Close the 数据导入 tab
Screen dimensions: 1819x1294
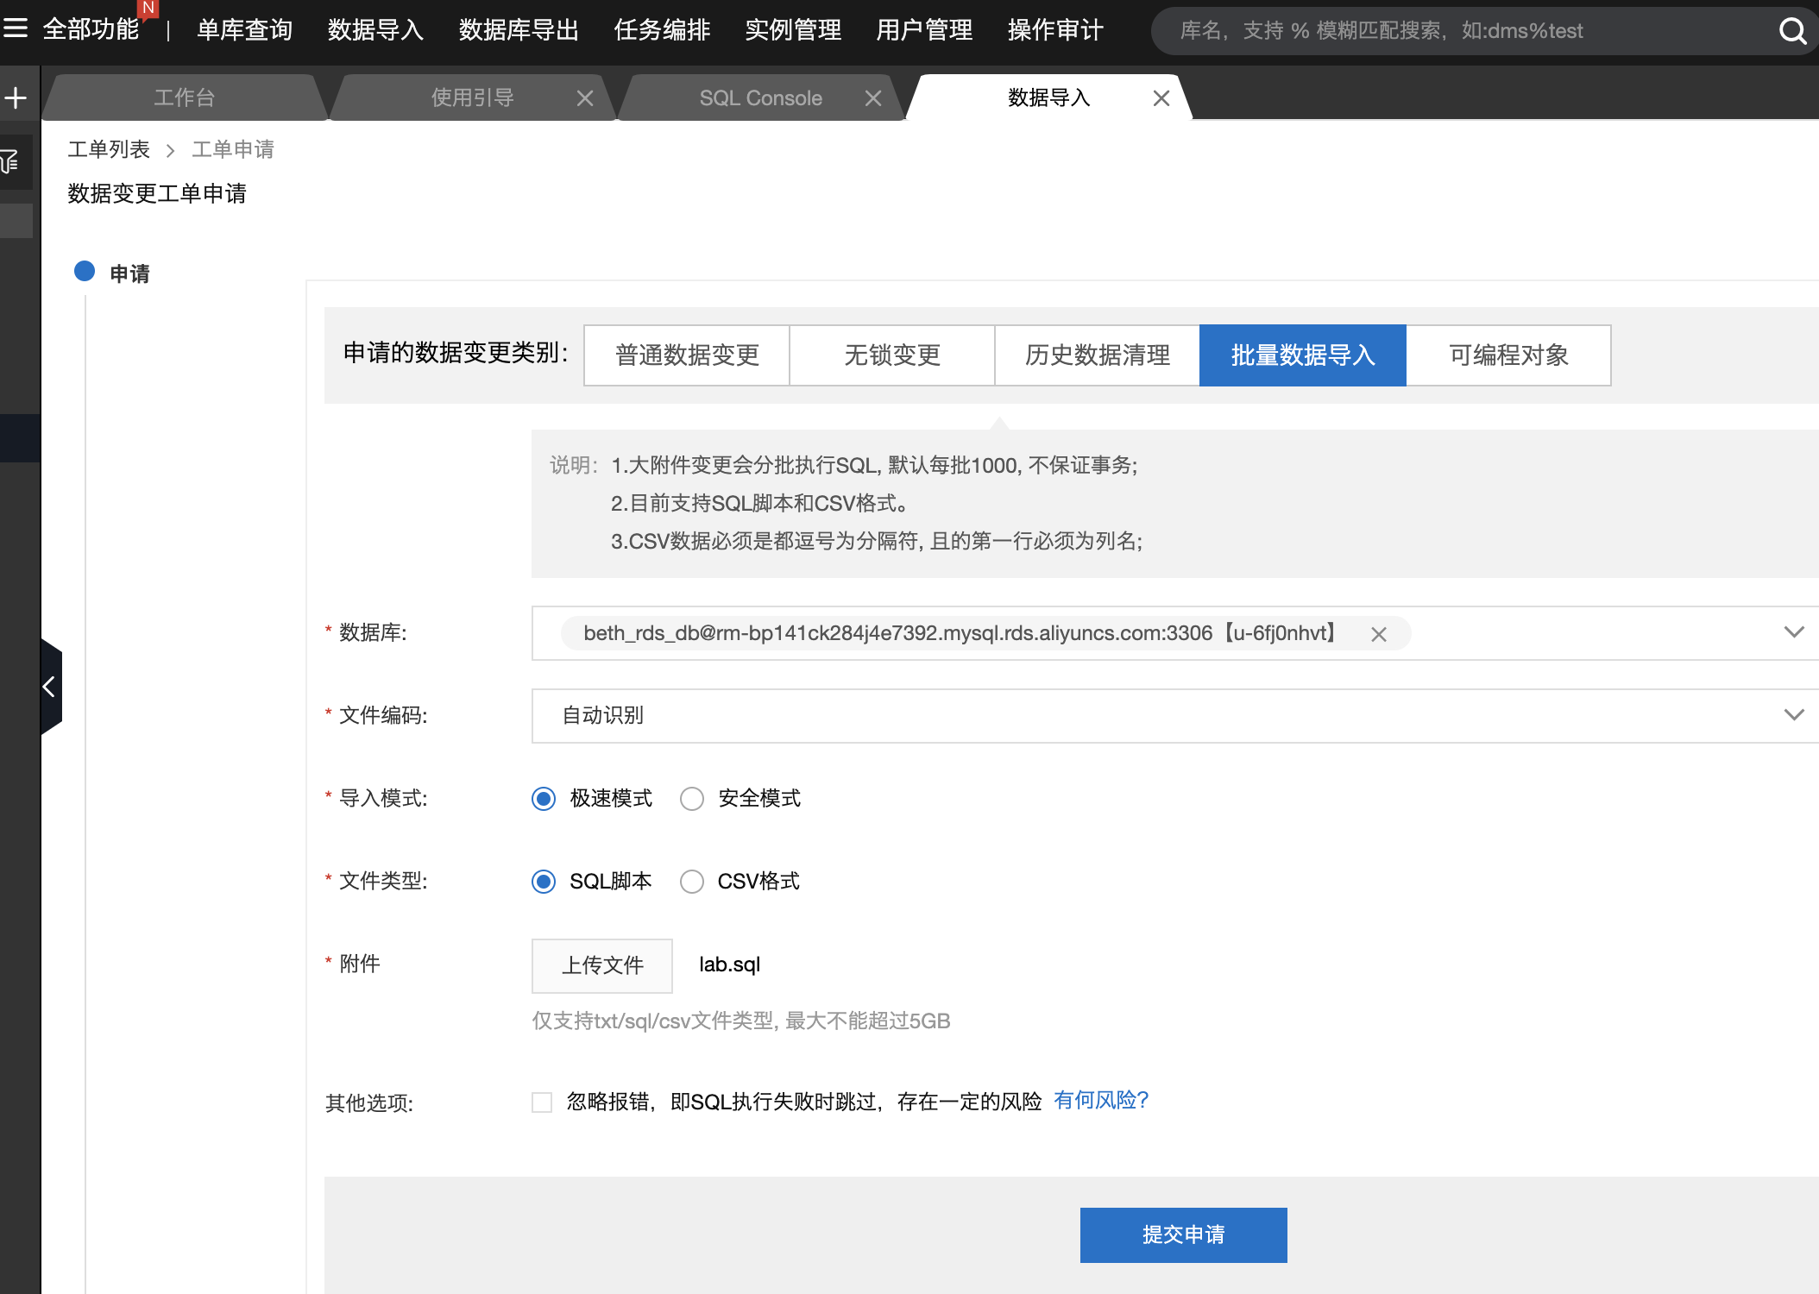[x=1161, y=98]
